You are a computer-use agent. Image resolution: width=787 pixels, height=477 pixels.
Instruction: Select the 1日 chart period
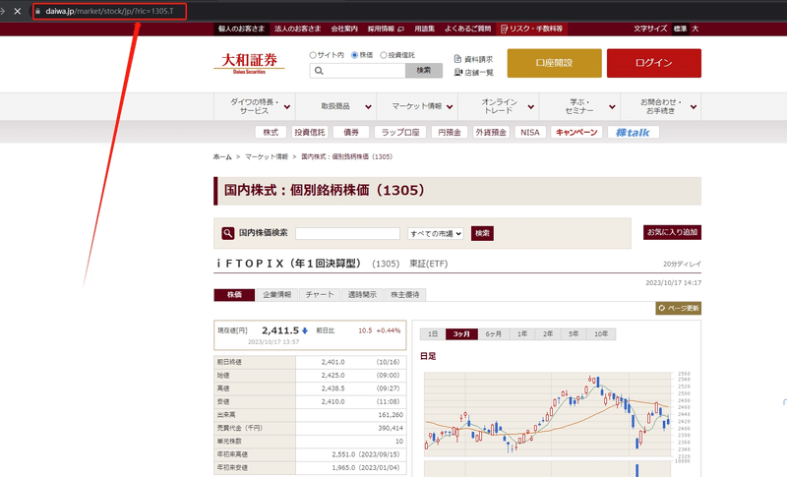[433, 334]
